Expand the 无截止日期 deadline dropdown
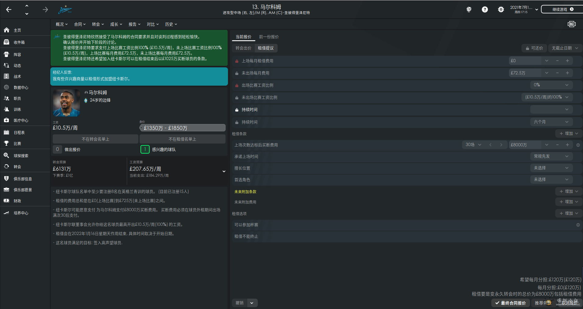Viewport: 583px width, 309px height. 565,48
